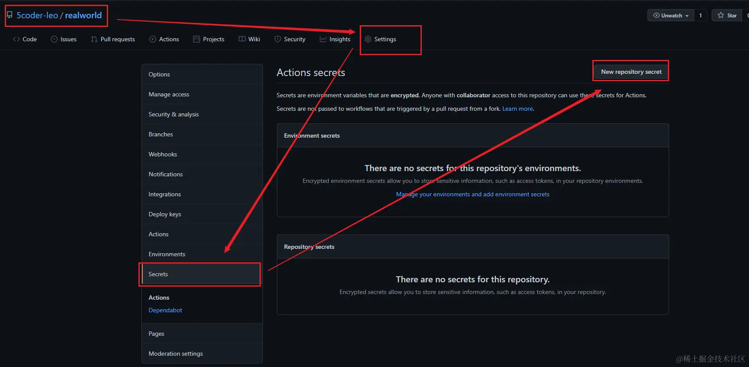Open the Pull requests tab

(x=113, y=39)
